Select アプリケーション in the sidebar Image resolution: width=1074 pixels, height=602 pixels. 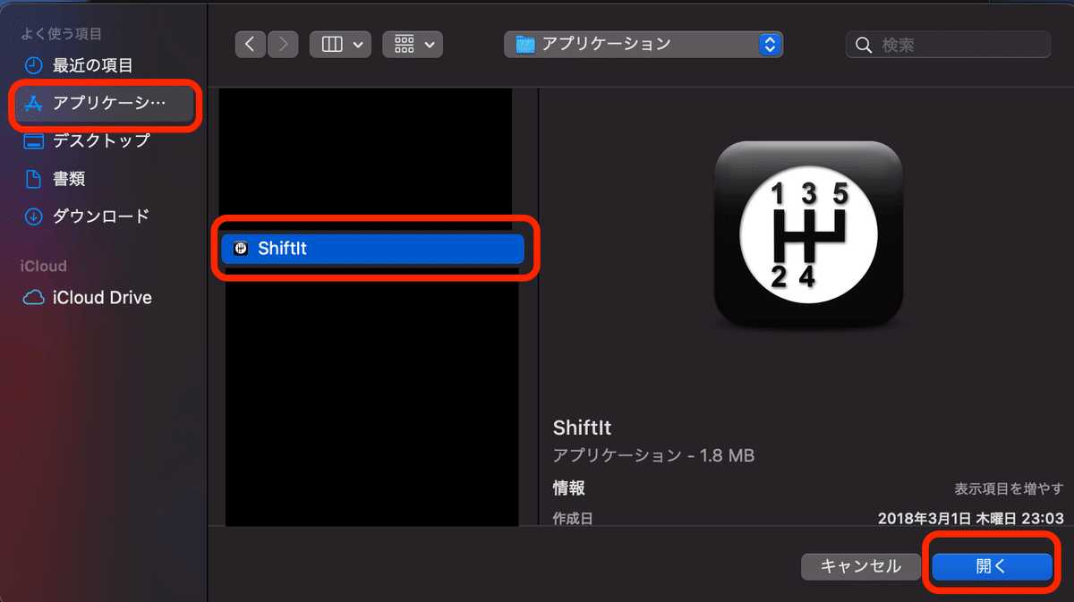click(103, 103)
